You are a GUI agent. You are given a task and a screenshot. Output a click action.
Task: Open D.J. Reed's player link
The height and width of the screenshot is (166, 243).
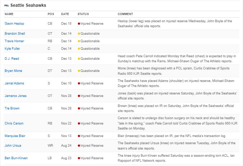pyautogui.click(x=12, y=59)
